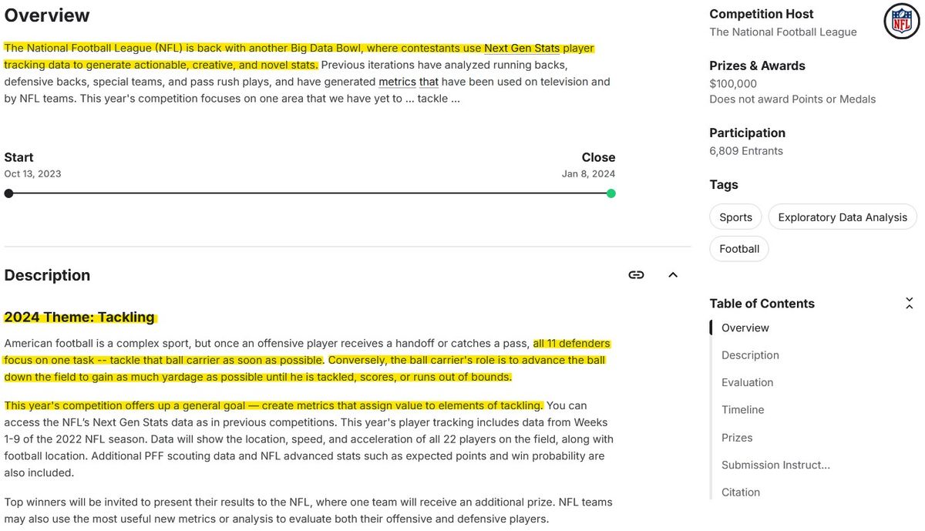Click the Start label
Screen dimensions: 925x531
18,157
